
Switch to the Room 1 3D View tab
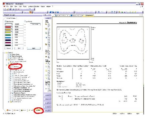[77, 15]
